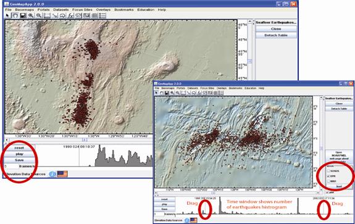This screenshot has height=224, width=355.
Task: Select the arrow pointer tool in main toolbar
Action: point(7,15)
